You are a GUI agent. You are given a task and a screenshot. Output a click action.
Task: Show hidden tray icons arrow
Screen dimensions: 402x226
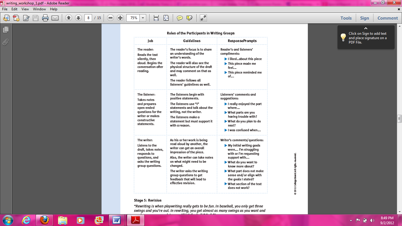pos(351,220)
